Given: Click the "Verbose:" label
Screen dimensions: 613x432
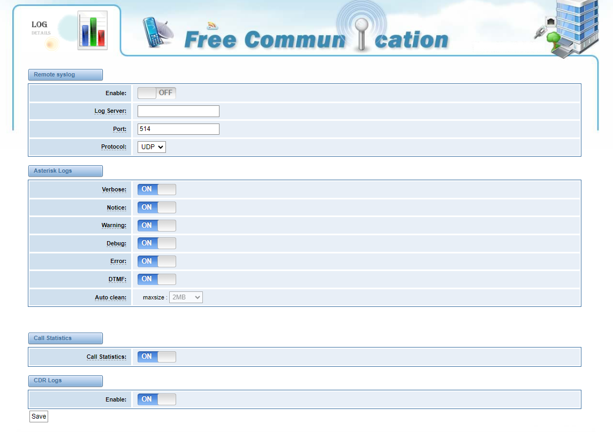Looking at the screenshot, I should pyautogui.click(x=114, y=190).
